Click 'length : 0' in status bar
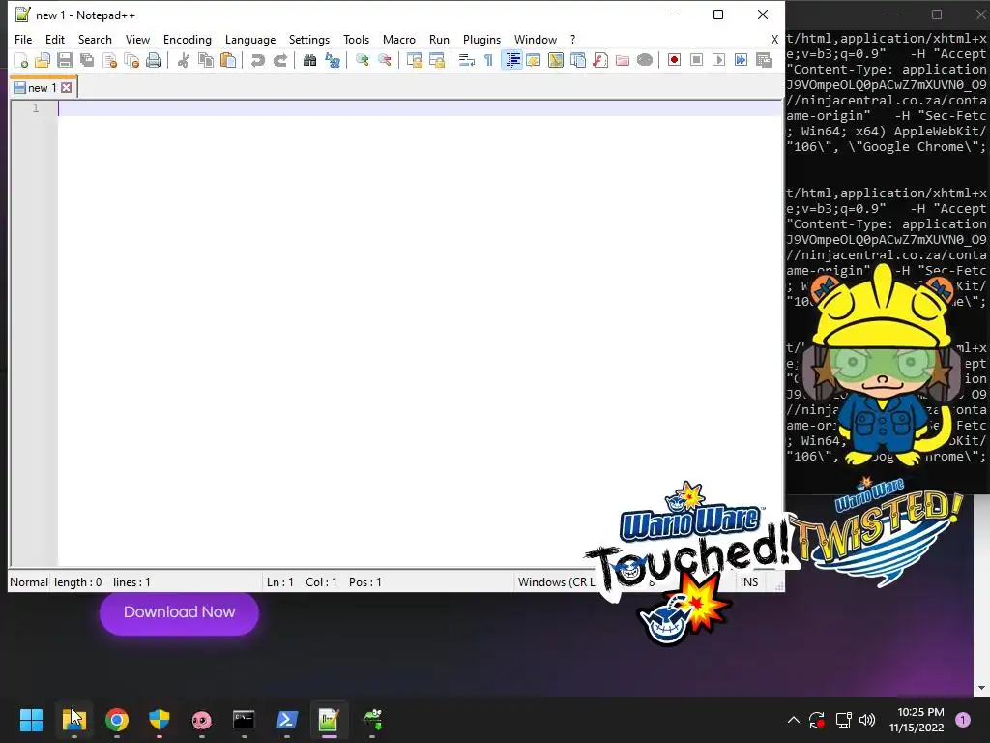990x743 pixels. [77, 581]
